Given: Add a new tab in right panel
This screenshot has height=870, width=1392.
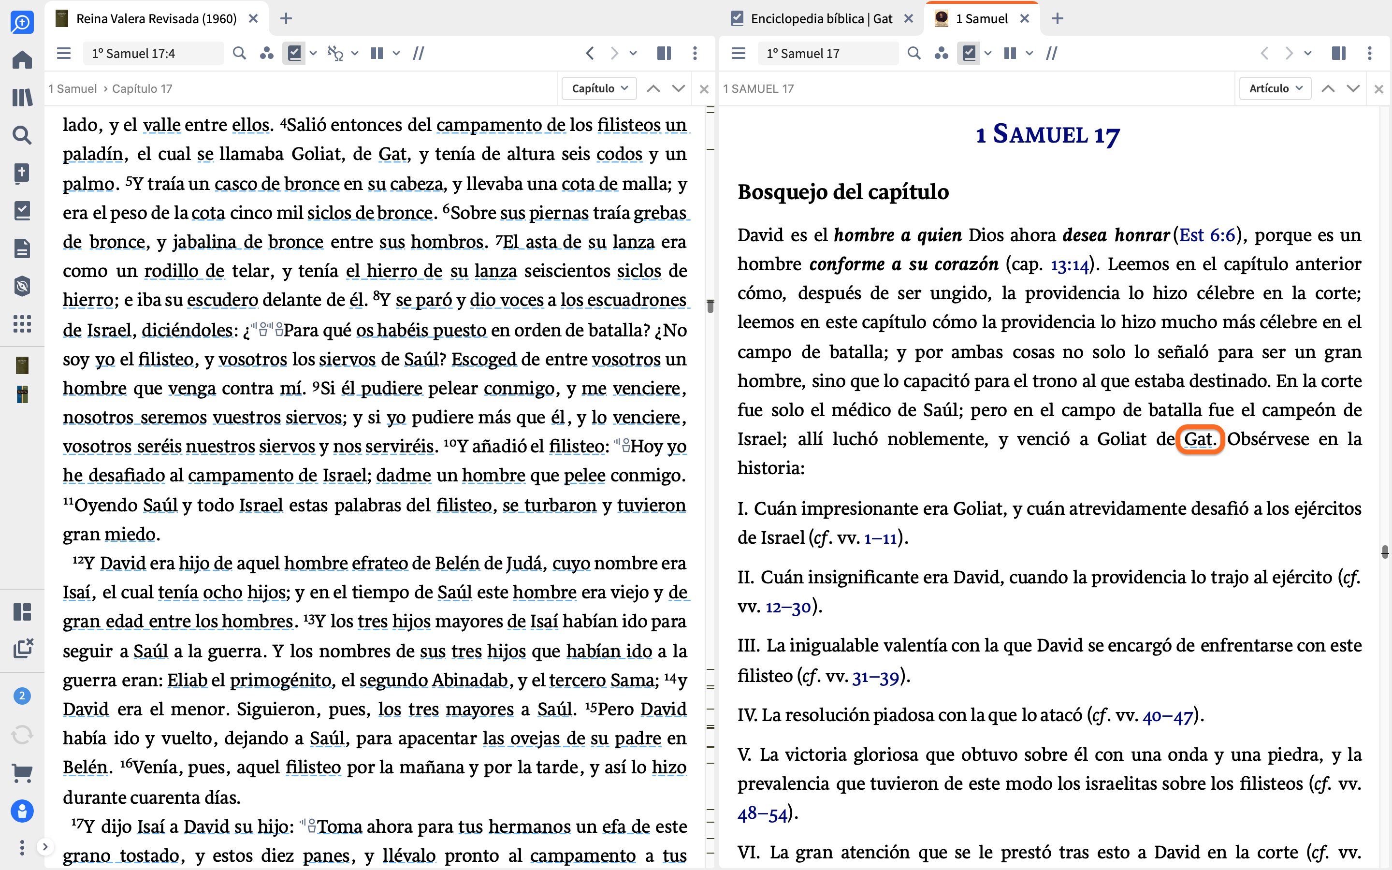Looking at the screenshot, I should coord(1057,18).
